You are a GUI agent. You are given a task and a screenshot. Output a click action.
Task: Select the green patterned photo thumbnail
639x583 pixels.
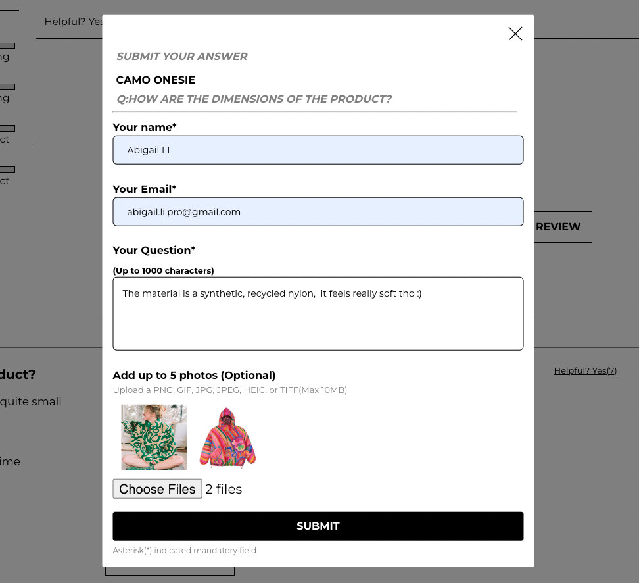153,437
